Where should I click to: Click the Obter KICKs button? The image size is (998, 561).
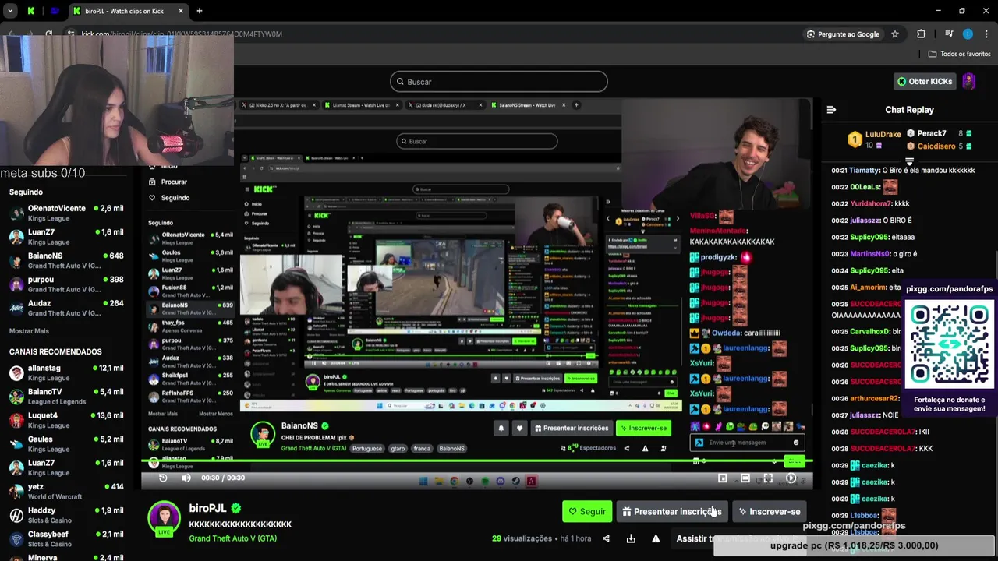pyautogui.click(x=925, y=81)
